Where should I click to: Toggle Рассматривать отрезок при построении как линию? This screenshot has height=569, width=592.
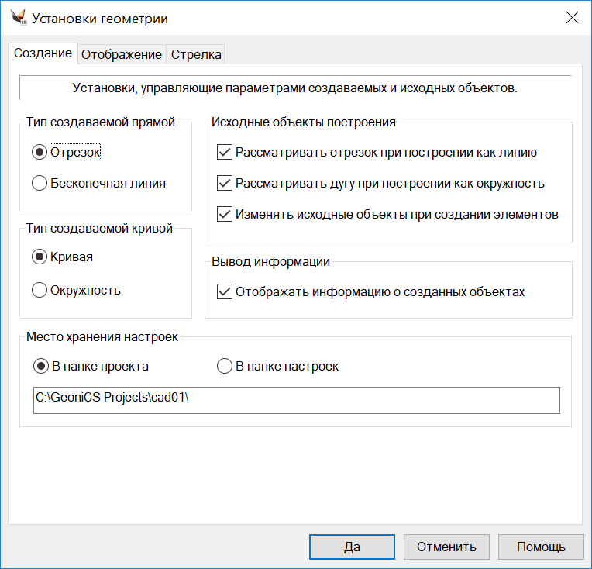pos(225,153)
